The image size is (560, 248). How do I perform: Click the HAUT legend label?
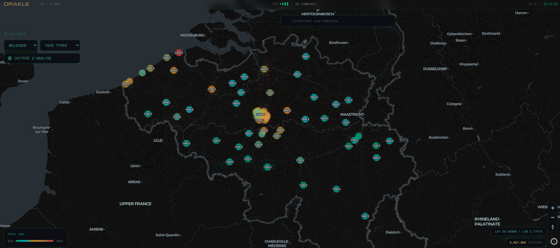tap(60, 241)
